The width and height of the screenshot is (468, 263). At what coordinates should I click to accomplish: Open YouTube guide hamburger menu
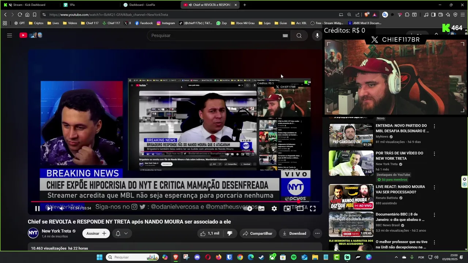pos(10,35)
